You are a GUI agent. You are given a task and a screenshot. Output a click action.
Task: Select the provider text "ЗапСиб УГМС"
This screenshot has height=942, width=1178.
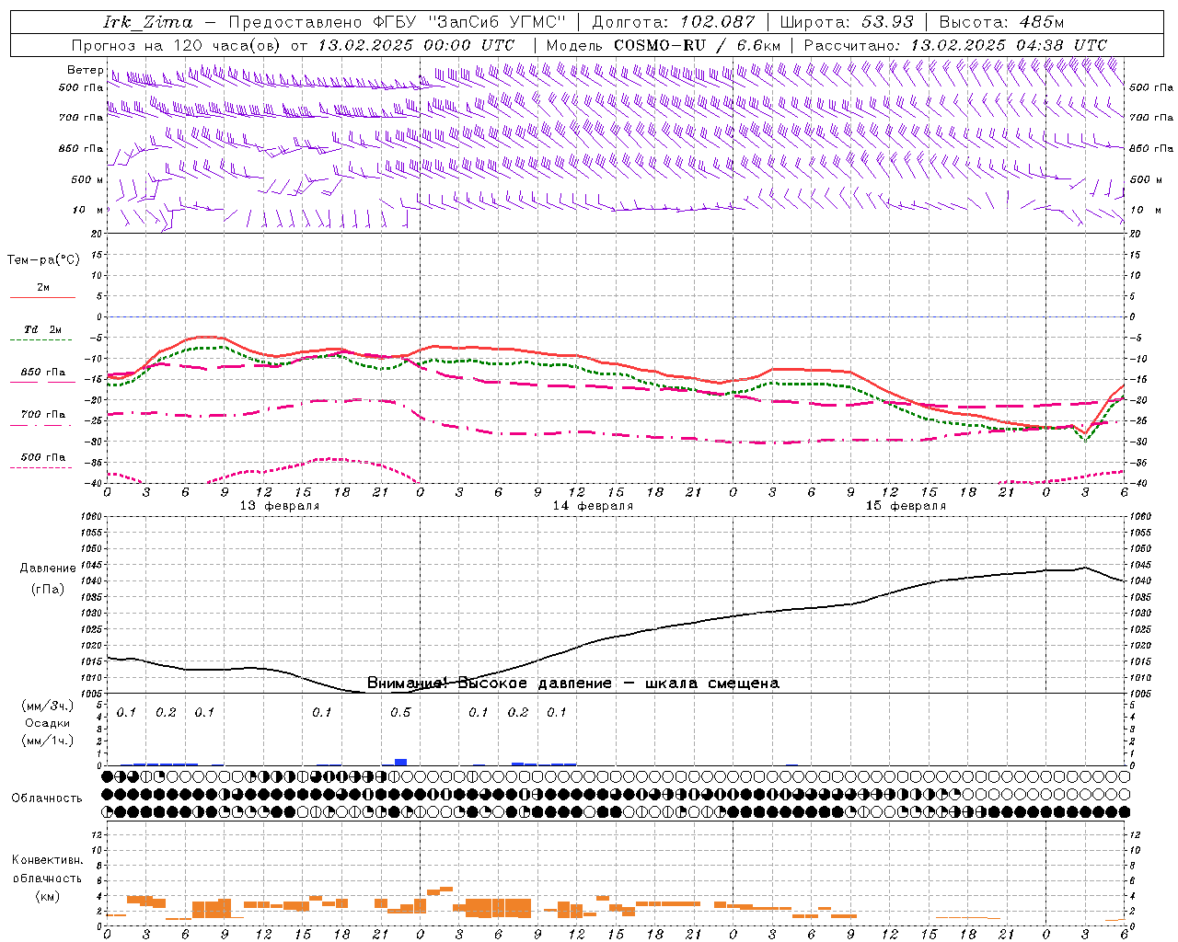[x=497, y=22]
